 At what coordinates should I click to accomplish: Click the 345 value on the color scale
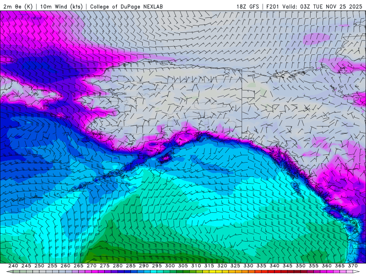pos(288,266)
